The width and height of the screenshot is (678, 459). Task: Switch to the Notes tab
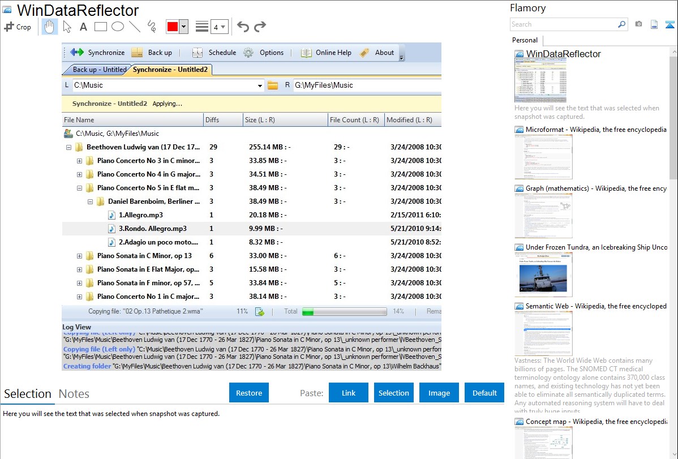(x=74, y=394)
